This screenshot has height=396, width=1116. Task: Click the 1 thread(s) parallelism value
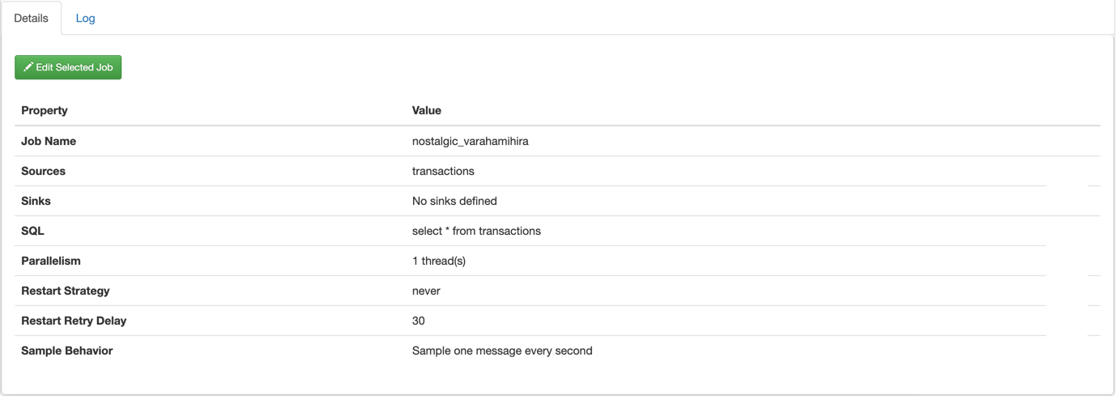439,261
